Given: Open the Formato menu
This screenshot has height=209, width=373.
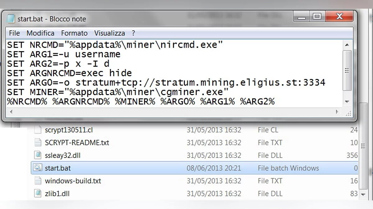Looking at the screenshot, I should tap(74, 33).
